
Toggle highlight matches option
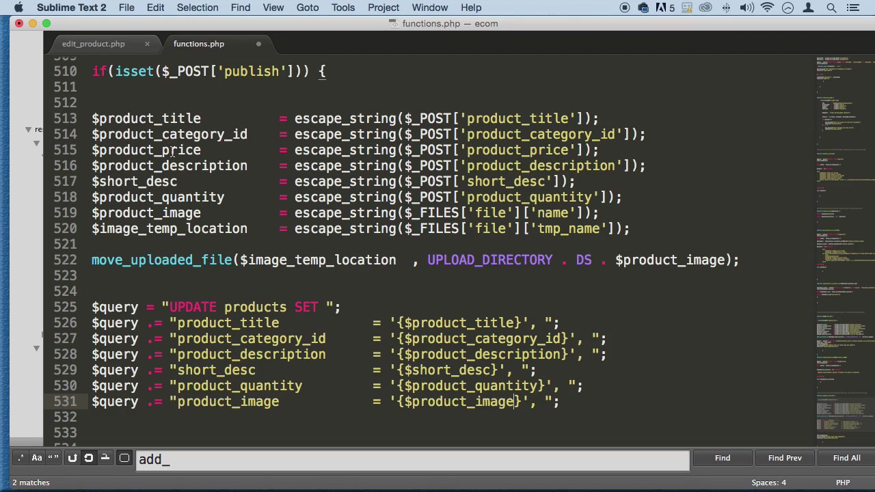[124, 458]
